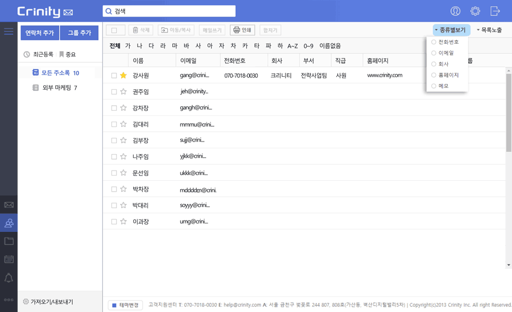Check the box for 권주임
This screenshot has height=312, width=512.
[x=114, y=91]
